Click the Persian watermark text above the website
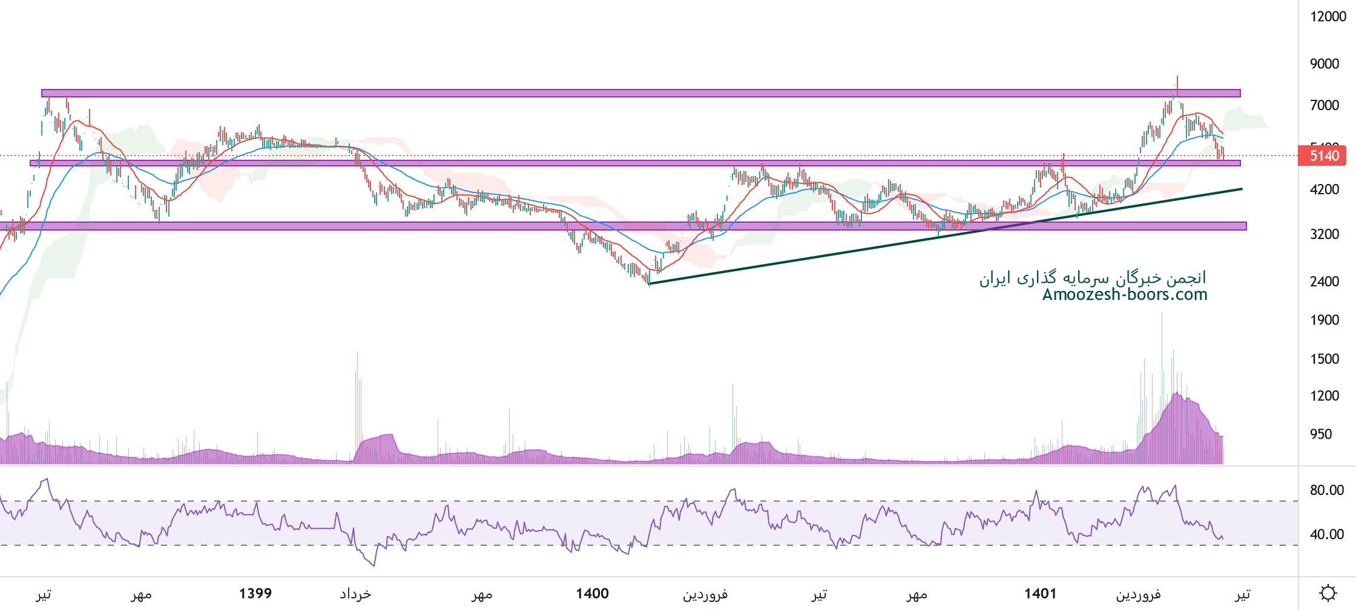This screenshot has width=1356, height=610. tap(1093, 278)
